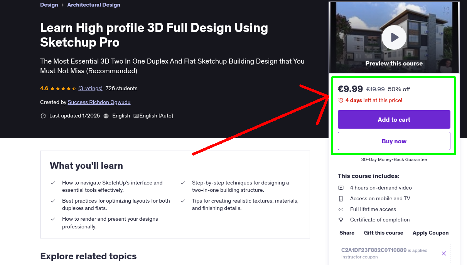Image resolution: width=467 pixels, height=265 pixels.
Task: Open the Design breadcrumb category
Action: tap(49, 5)
